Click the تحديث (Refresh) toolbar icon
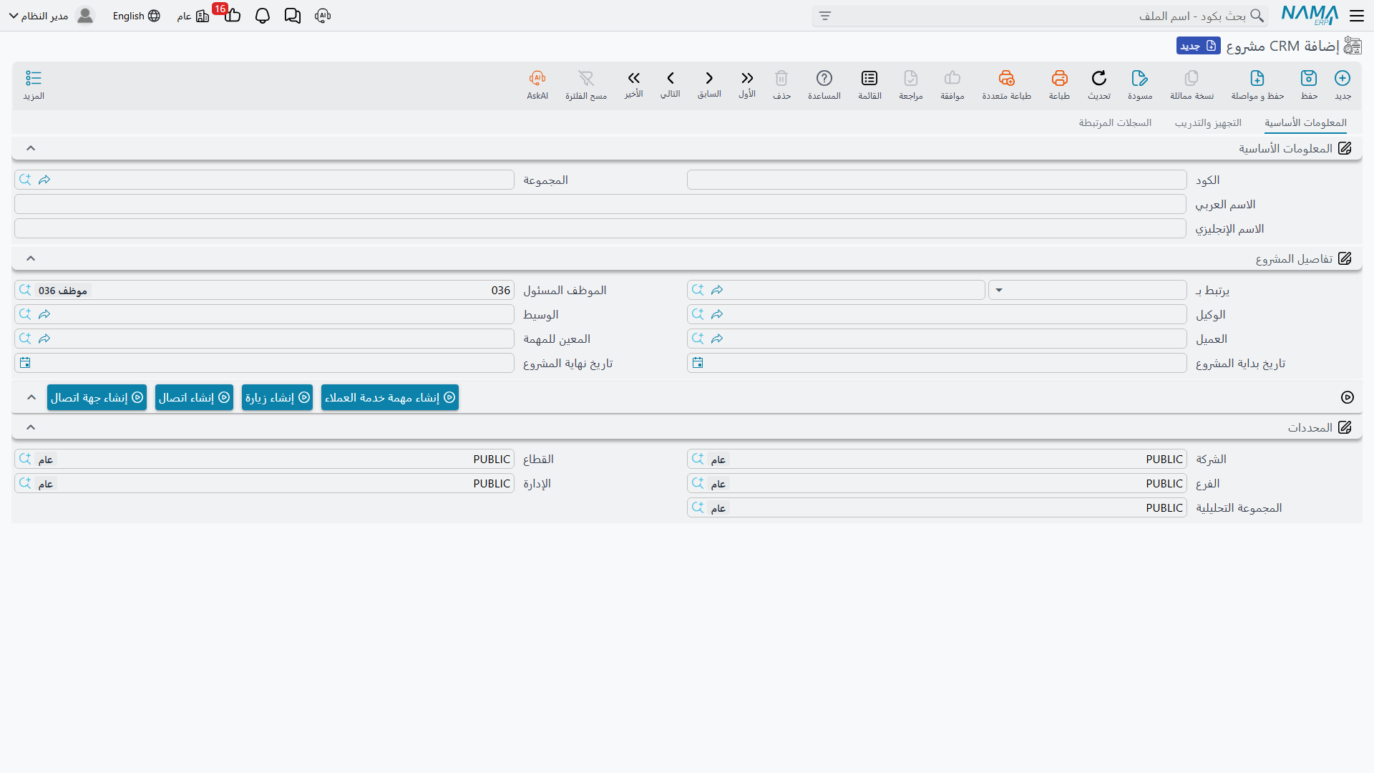1374x773 pixels. click(x=1099, y=78)
